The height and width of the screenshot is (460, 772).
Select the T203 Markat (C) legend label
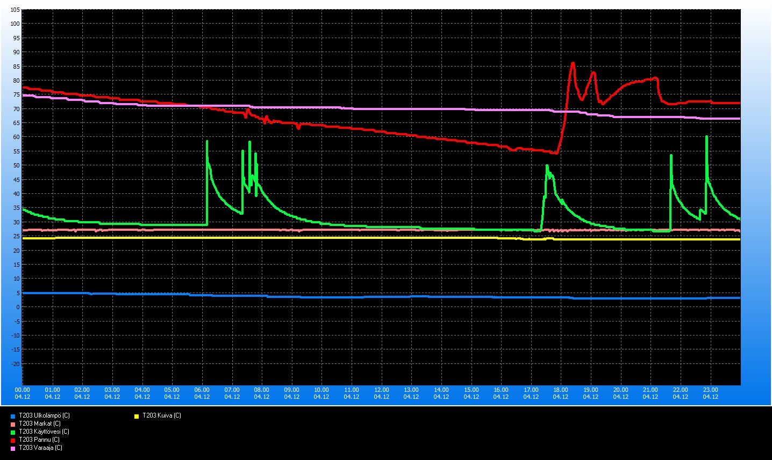39,424
